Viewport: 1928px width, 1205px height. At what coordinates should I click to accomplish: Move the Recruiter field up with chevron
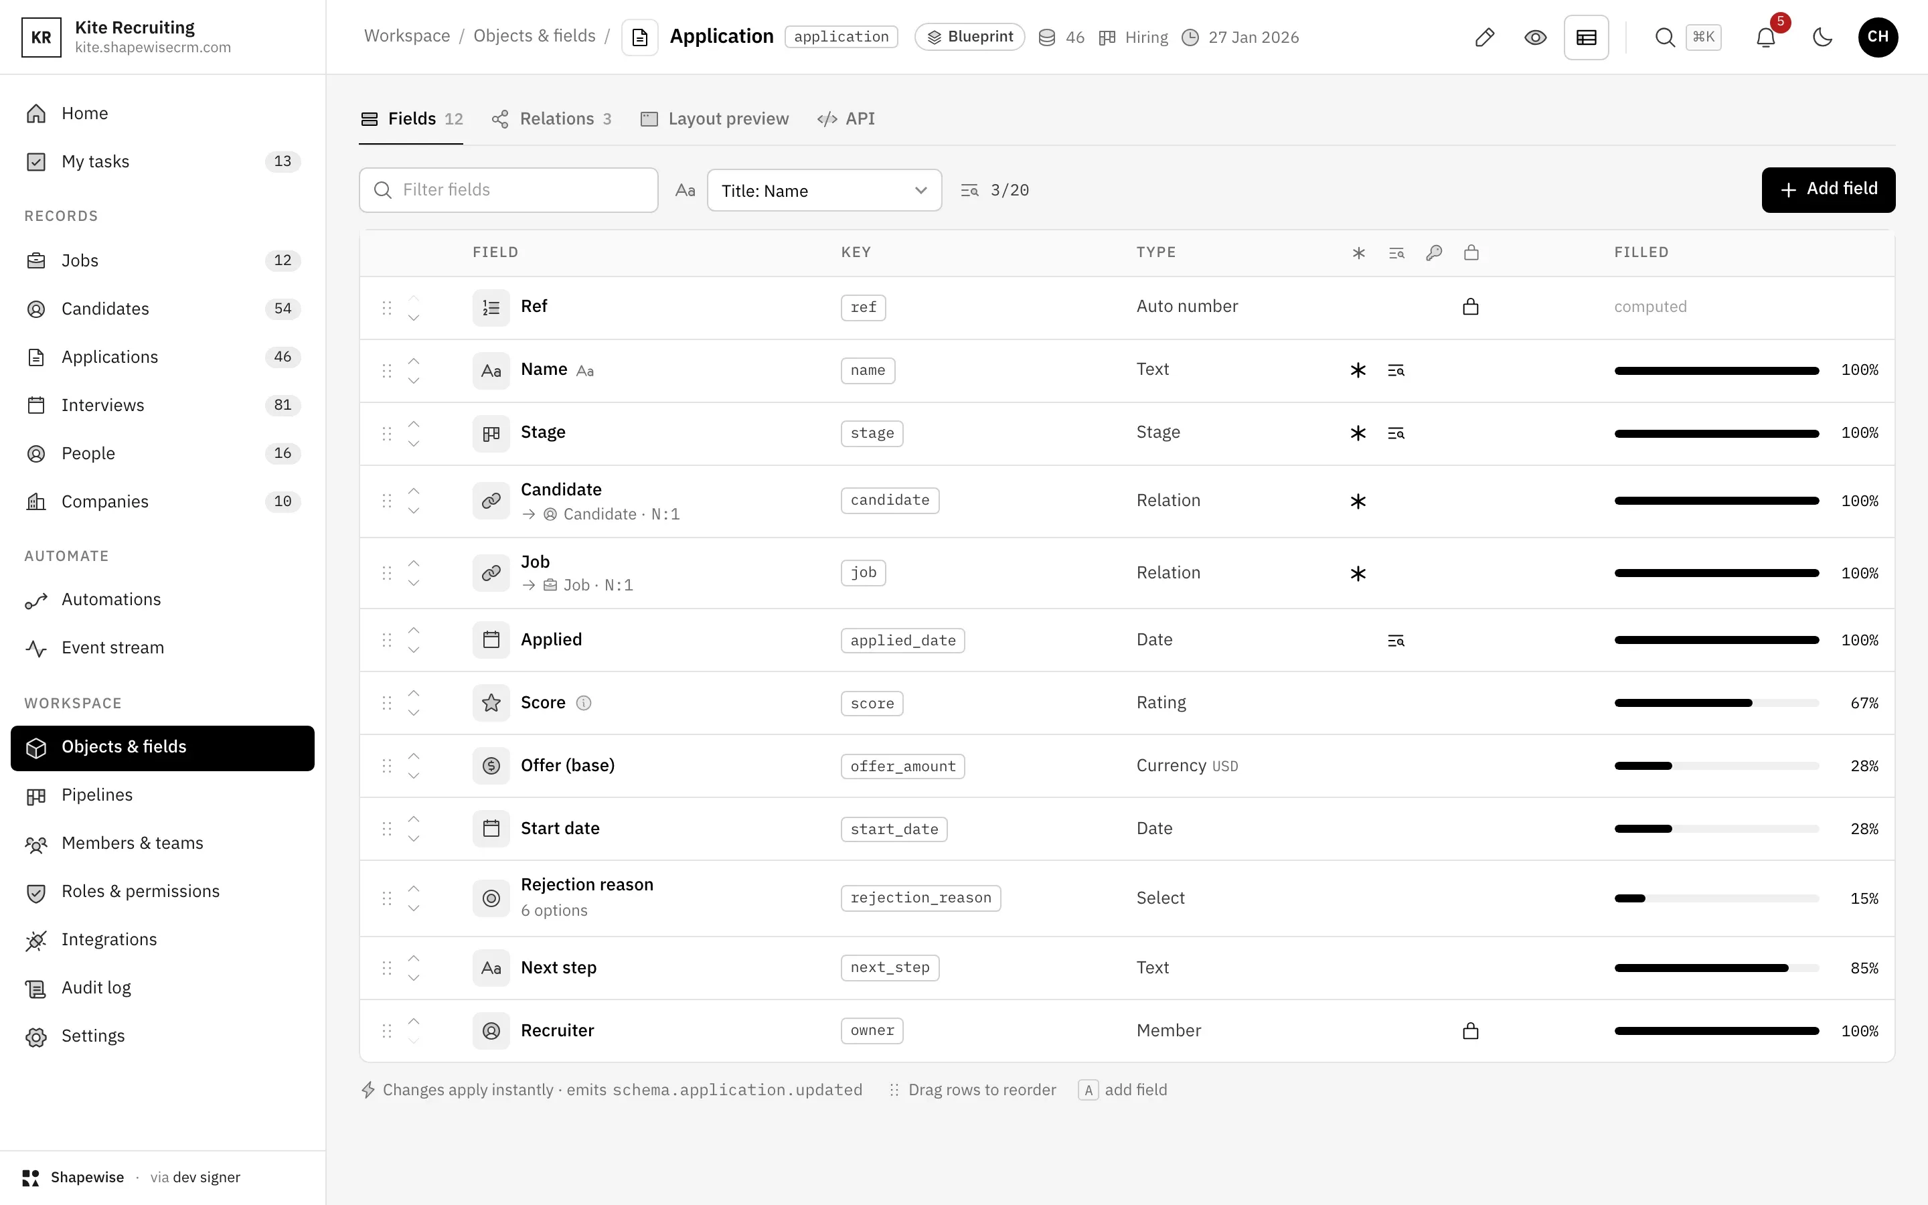tap(414, 1022)
